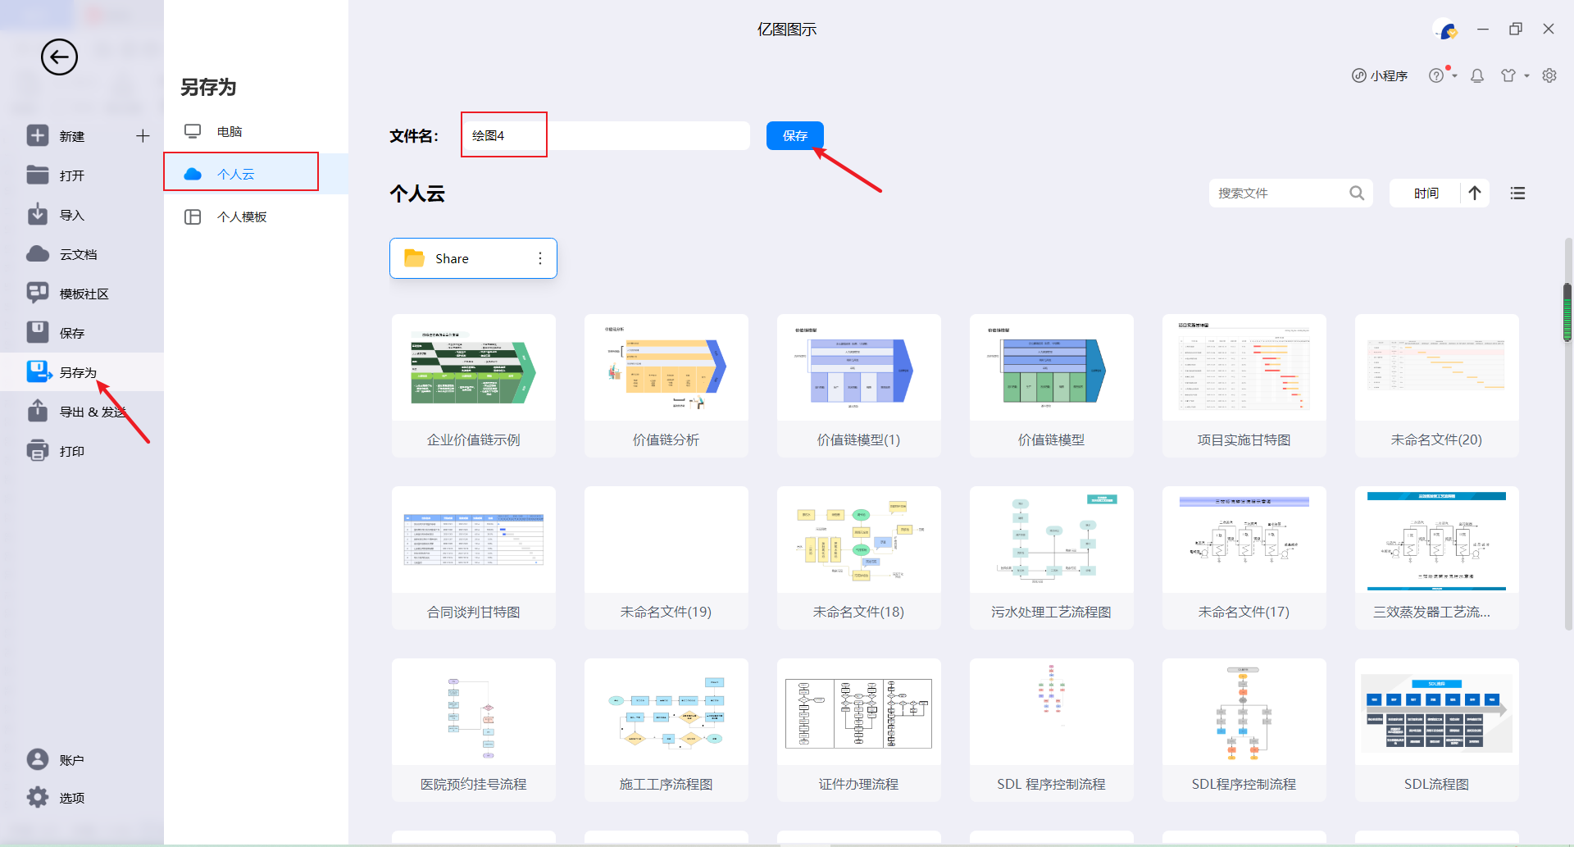Screen dimensions: 1574x847
Task: Select the 证件办理流程 file
Action: [859, 730]
